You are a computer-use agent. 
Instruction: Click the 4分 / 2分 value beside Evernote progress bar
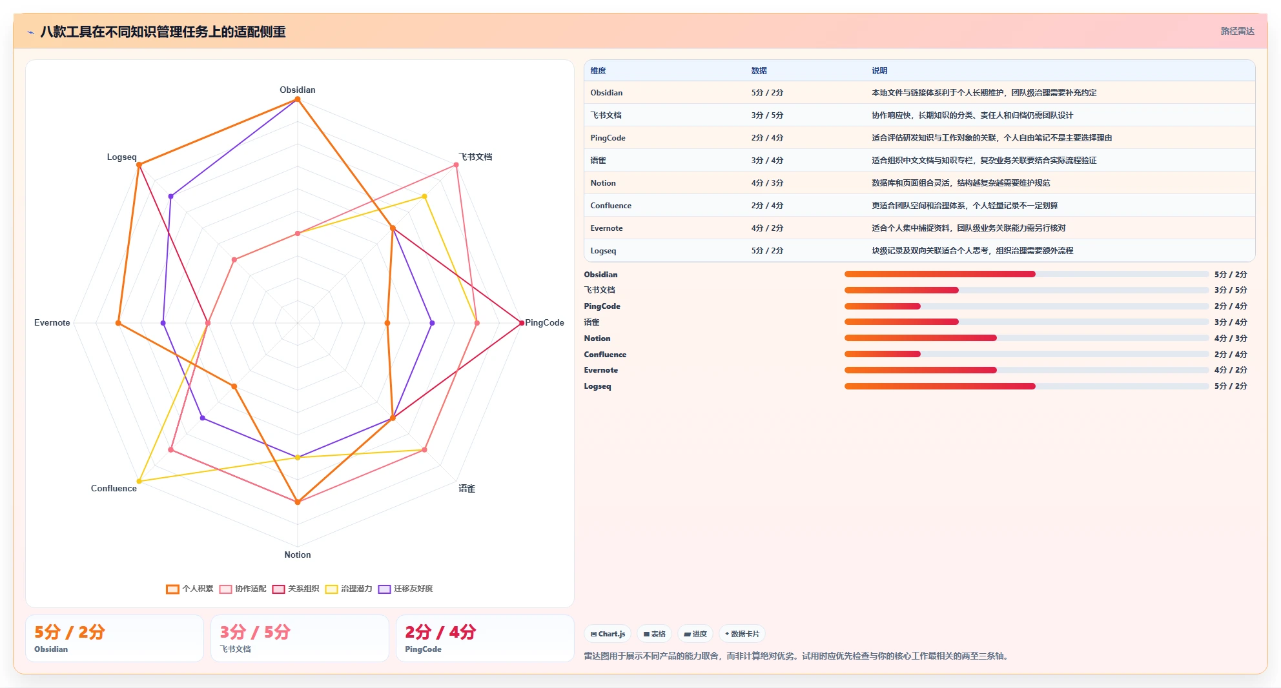click(1231, 370)
